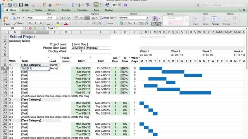Open the Arial font name dropdown

[48, 18]
